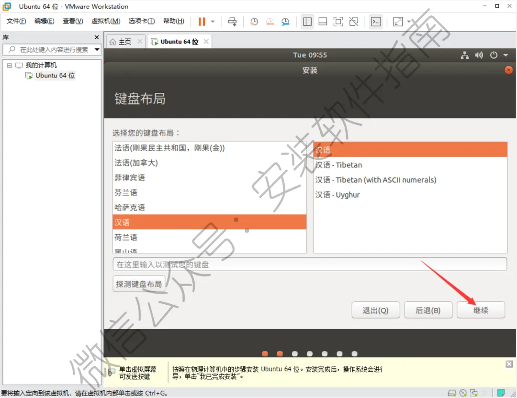Select 芬兰语 keyboard layout
The height and width of the screenshot is (398, 517).
pos(209,192)
